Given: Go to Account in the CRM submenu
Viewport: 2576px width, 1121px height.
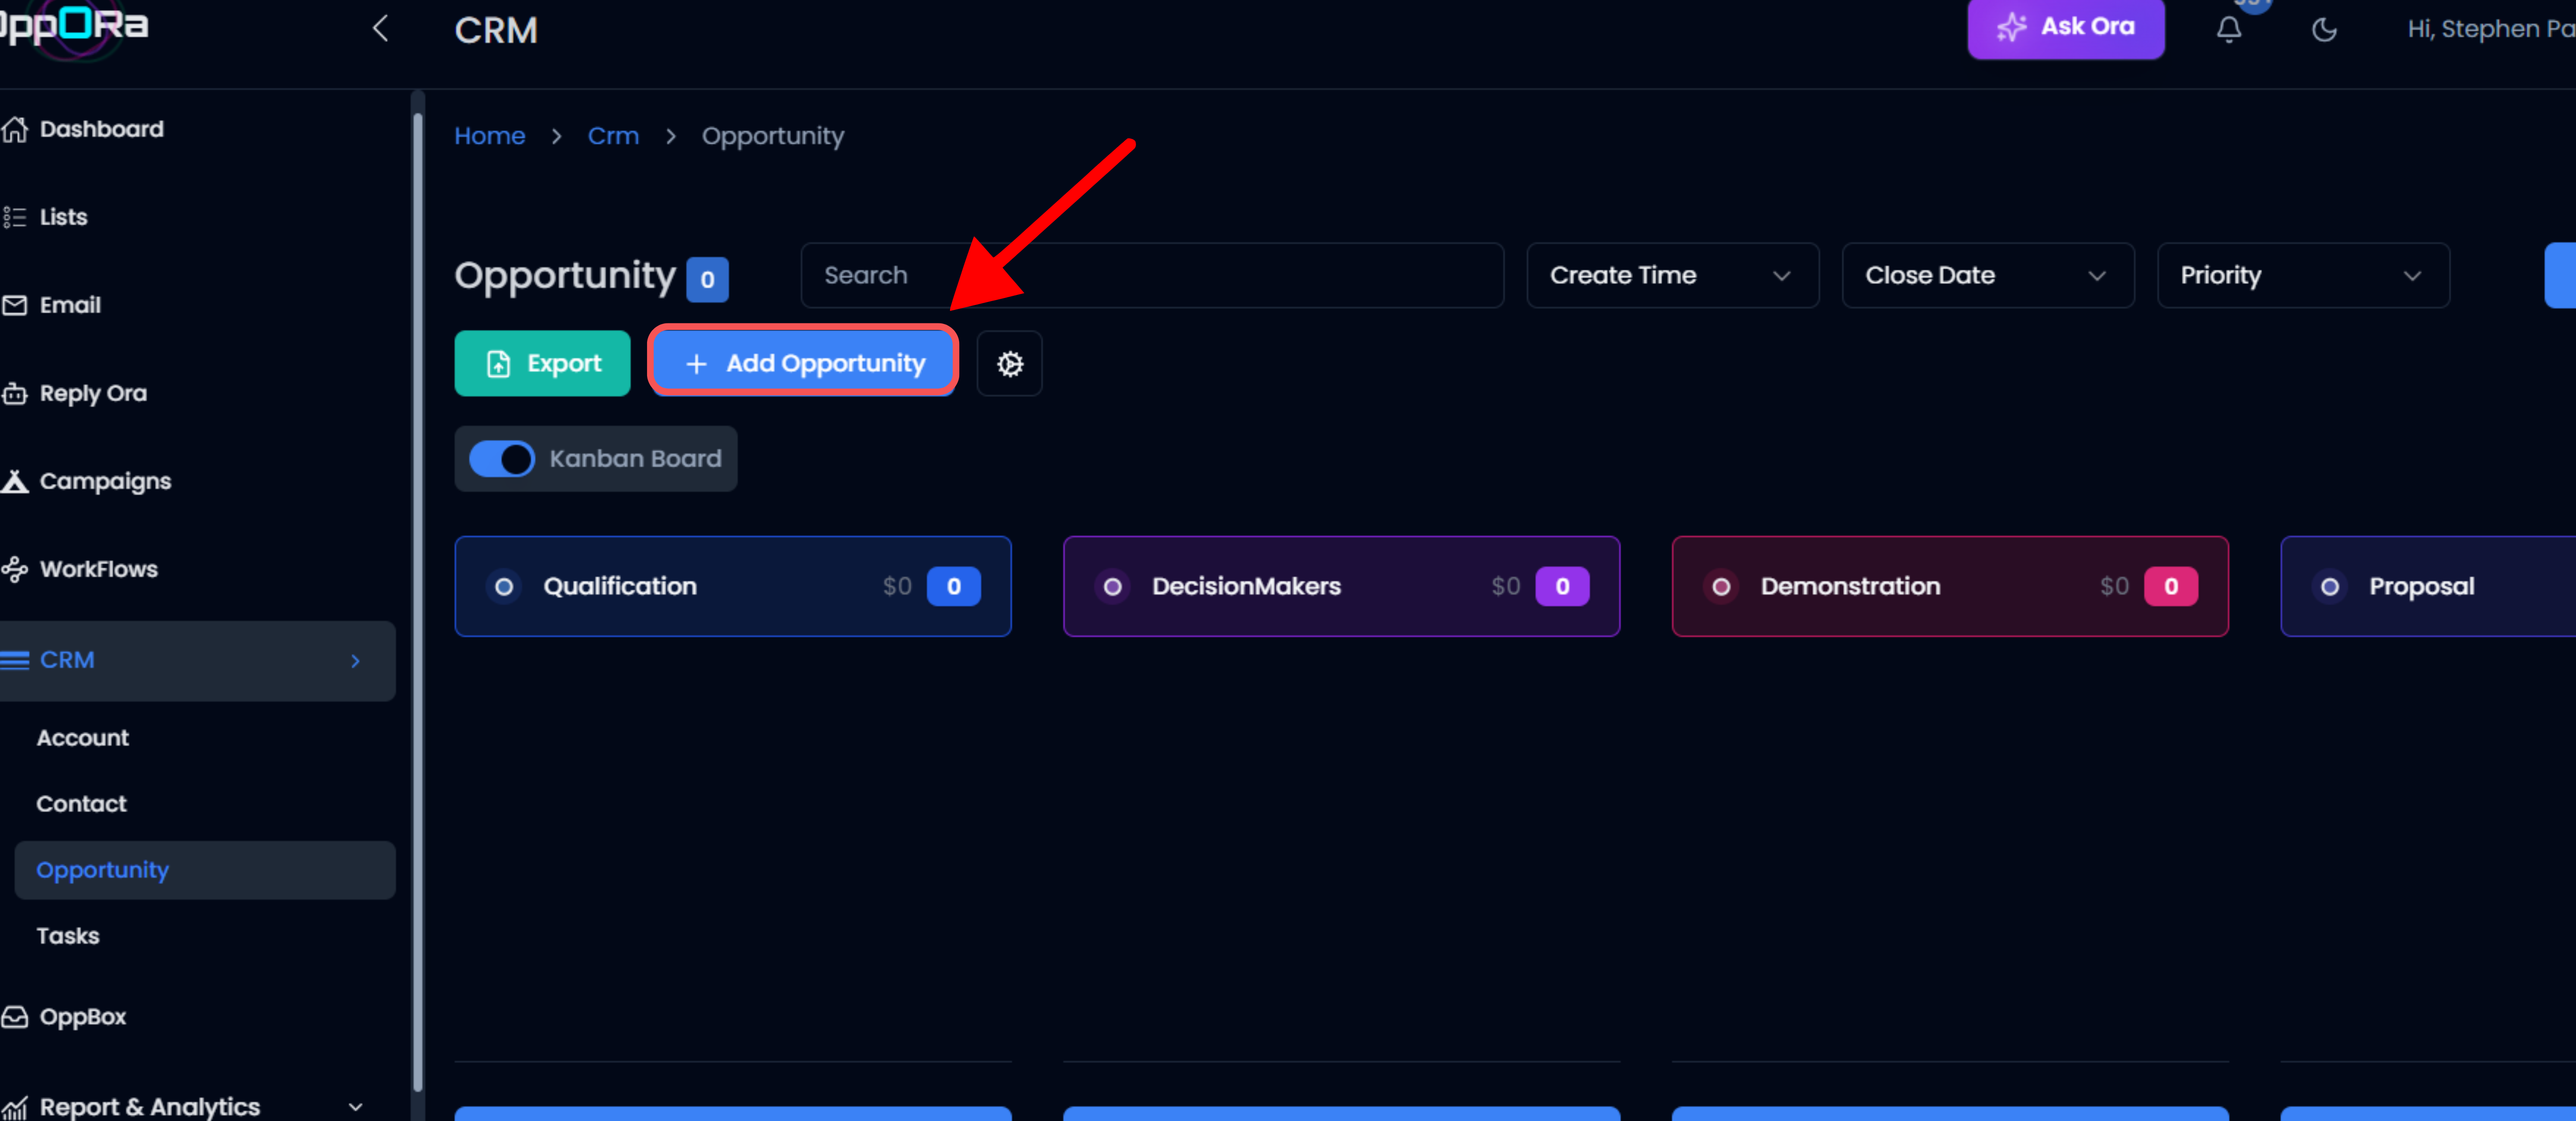Looking at the screenshot, I should click(x=82, y=737).
